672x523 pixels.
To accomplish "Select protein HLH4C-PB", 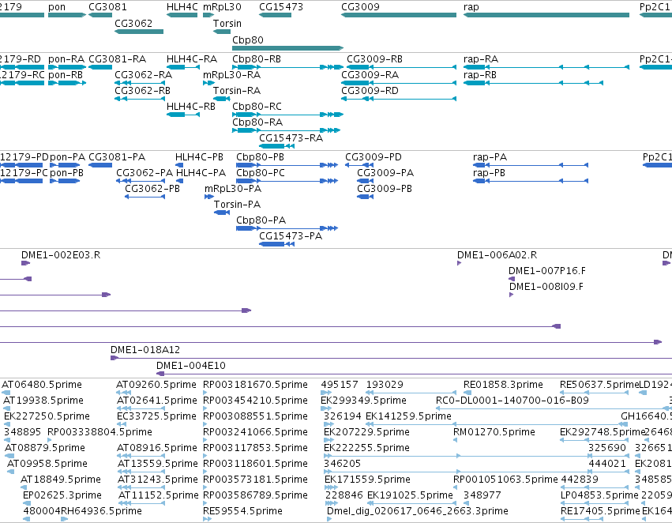I will click(x=199, y=157).
